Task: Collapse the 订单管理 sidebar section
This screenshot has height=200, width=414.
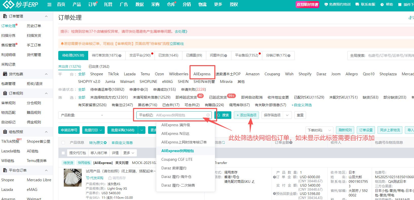Action: [46, 16]
